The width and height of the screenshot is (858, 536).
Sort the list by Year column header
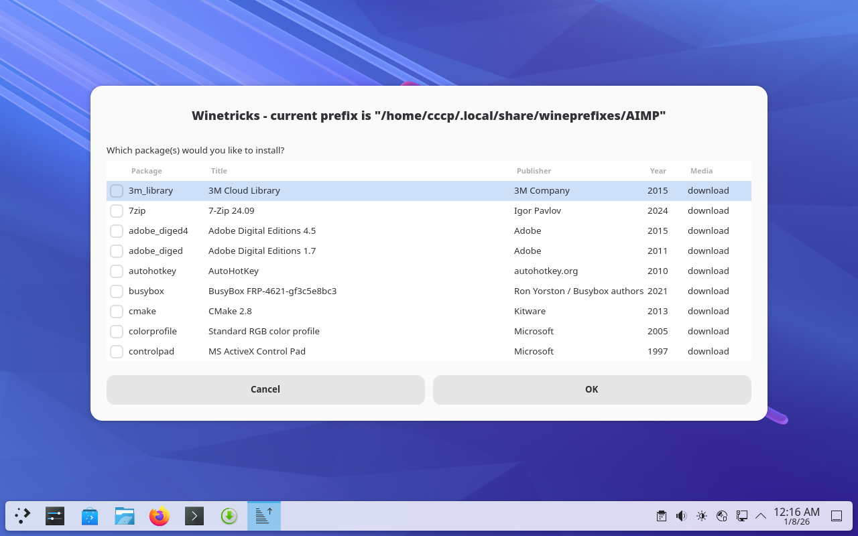coord(658,171)
